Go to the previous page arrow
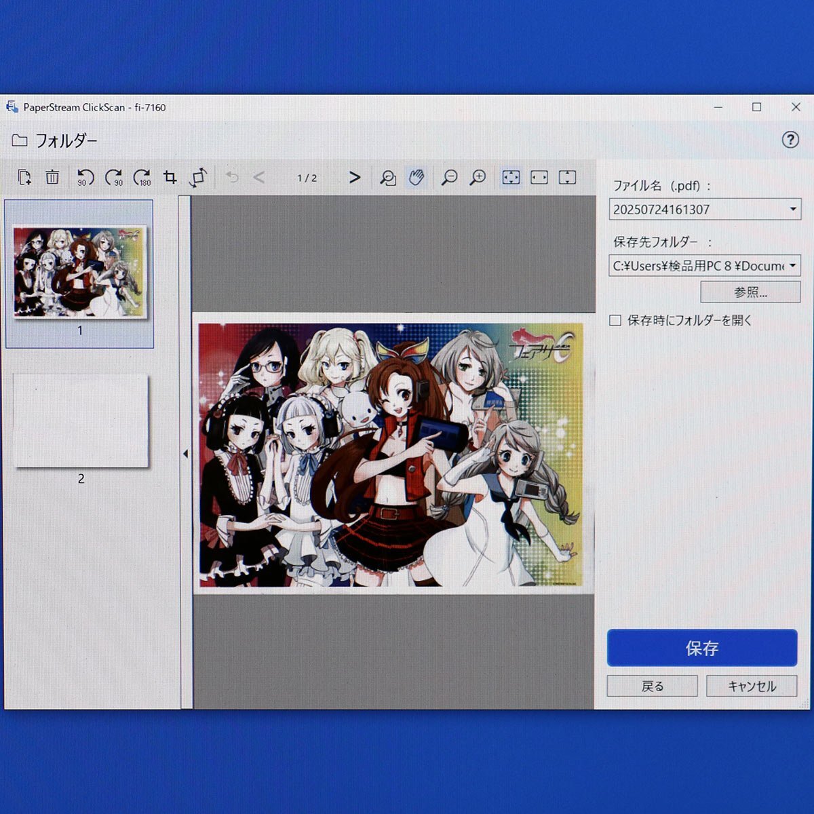This screenshot has height=814, width=814. tap(258, 178)
